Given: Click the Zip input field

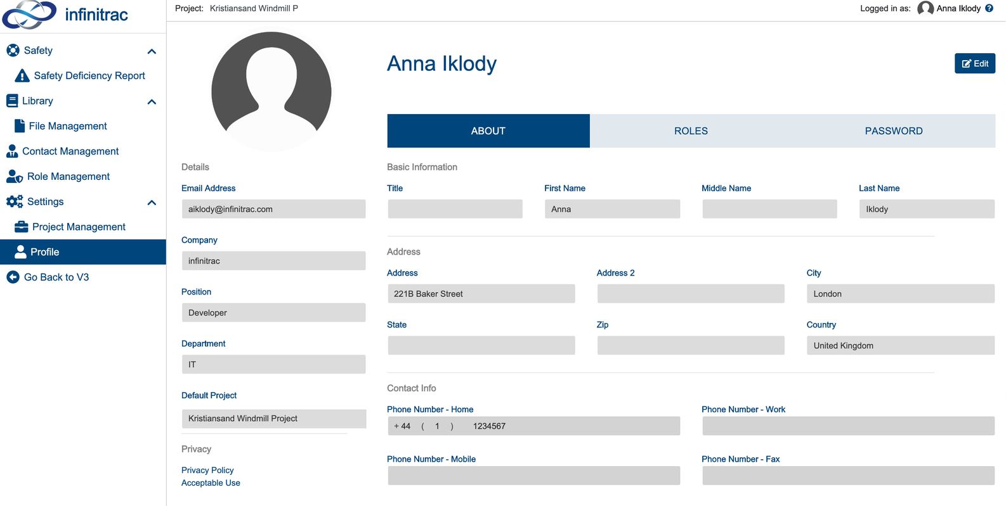Looking at the screenshot, I should (691, 345).
